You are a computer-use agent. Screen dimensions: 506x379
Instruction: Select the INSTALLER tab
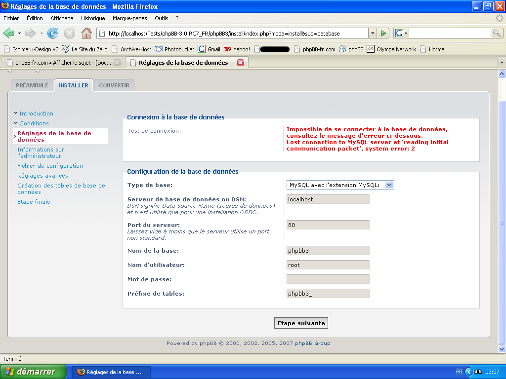74,85
